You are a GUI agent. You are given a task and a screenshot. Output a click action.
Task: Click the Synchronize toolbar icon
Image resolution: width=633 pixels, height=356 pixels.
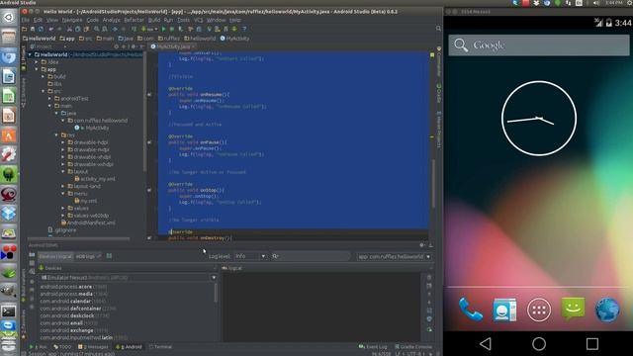click(41, 29)
